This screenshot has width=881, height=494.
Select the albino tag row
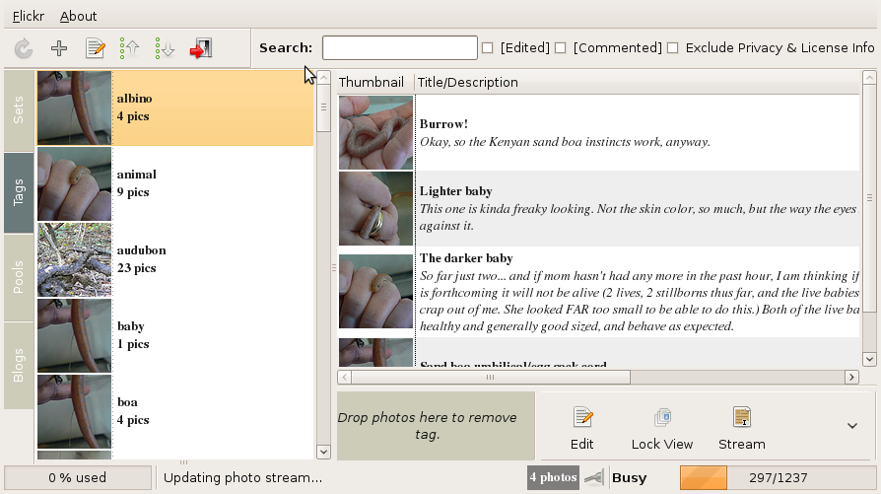tap(175, 107)
